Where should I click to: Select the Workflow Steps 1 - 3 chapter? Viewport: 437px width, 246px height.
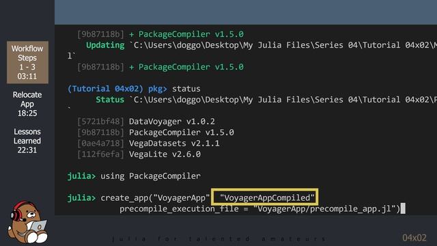(27, 62)
